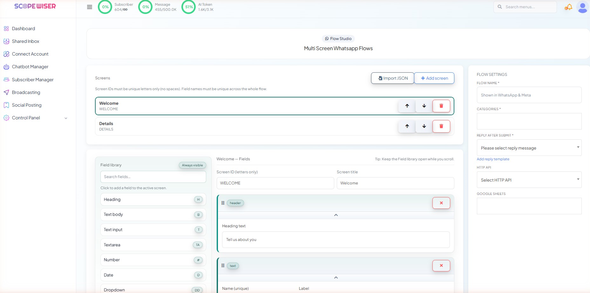Open Social Posting
The width and height of the screenshot is (590, 293).
(x=27, y=105)
